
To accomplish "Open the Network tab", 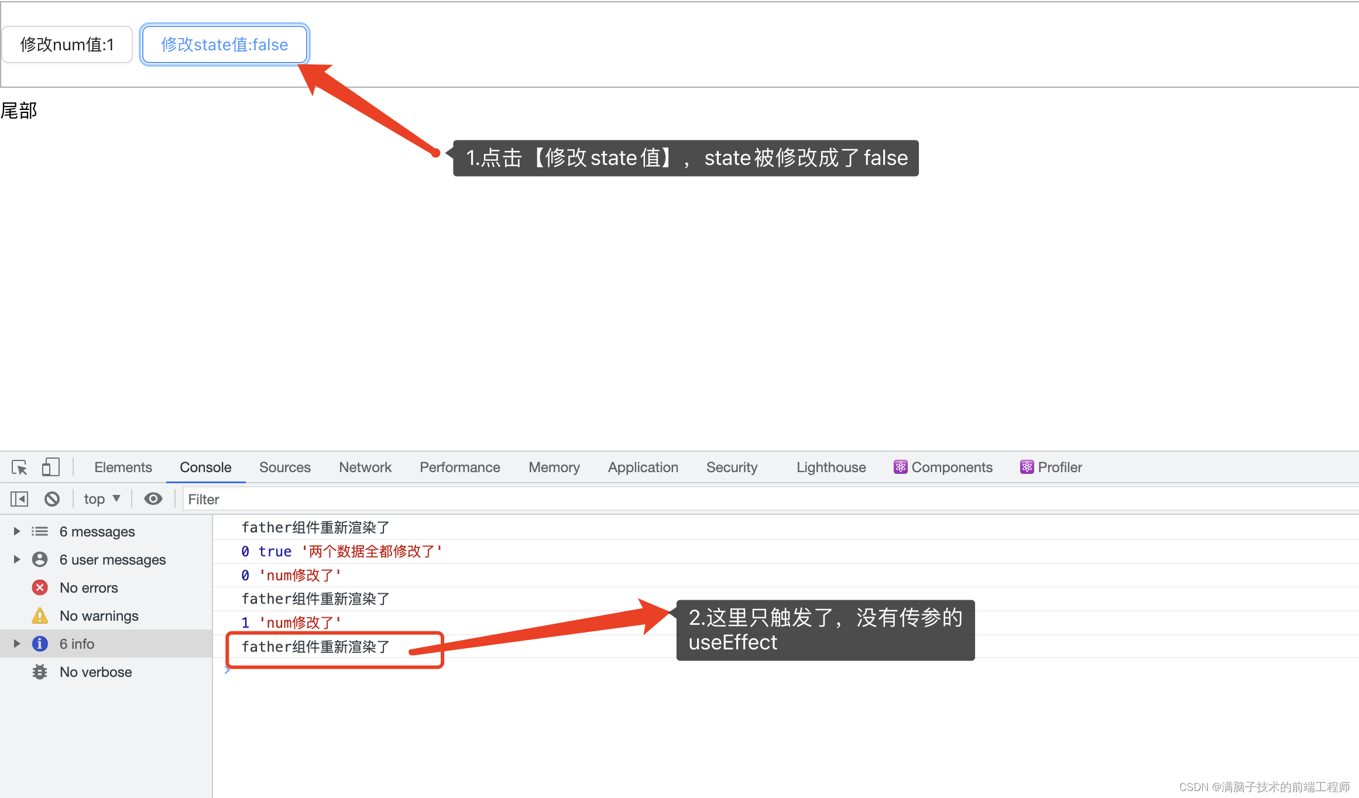I will tap(365, 467).
